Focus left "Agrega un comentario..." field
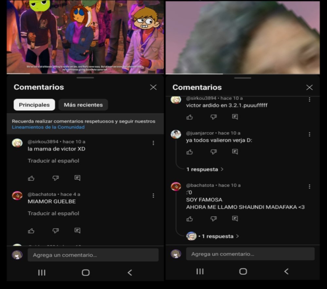Image resolution: width=327 pixels, height=289 pixels. pos(93,255)
